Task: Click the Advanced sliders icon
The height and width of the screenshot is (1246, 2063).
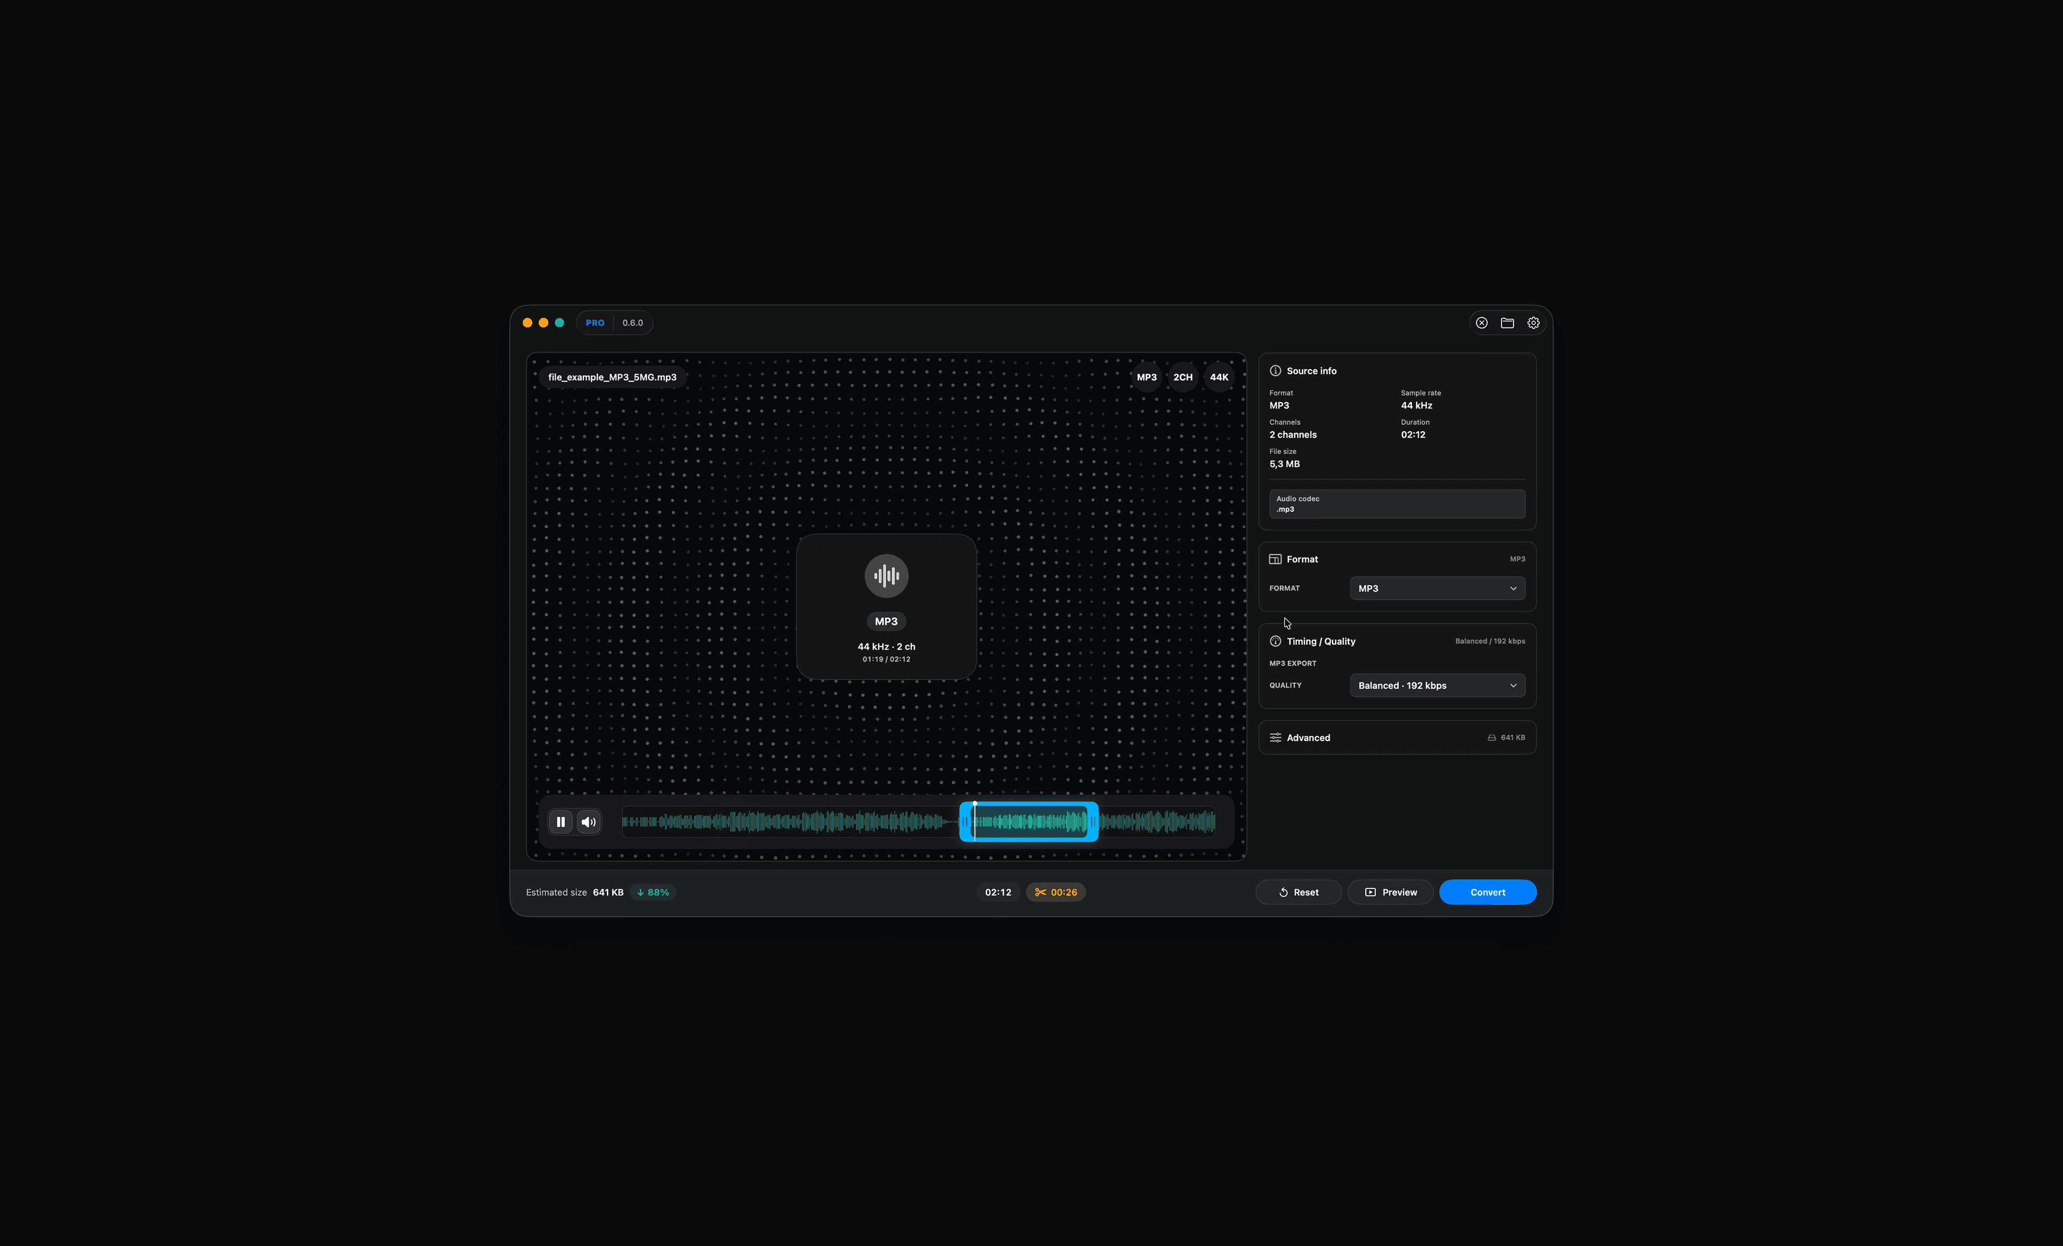Action: tap(1275, 738)
